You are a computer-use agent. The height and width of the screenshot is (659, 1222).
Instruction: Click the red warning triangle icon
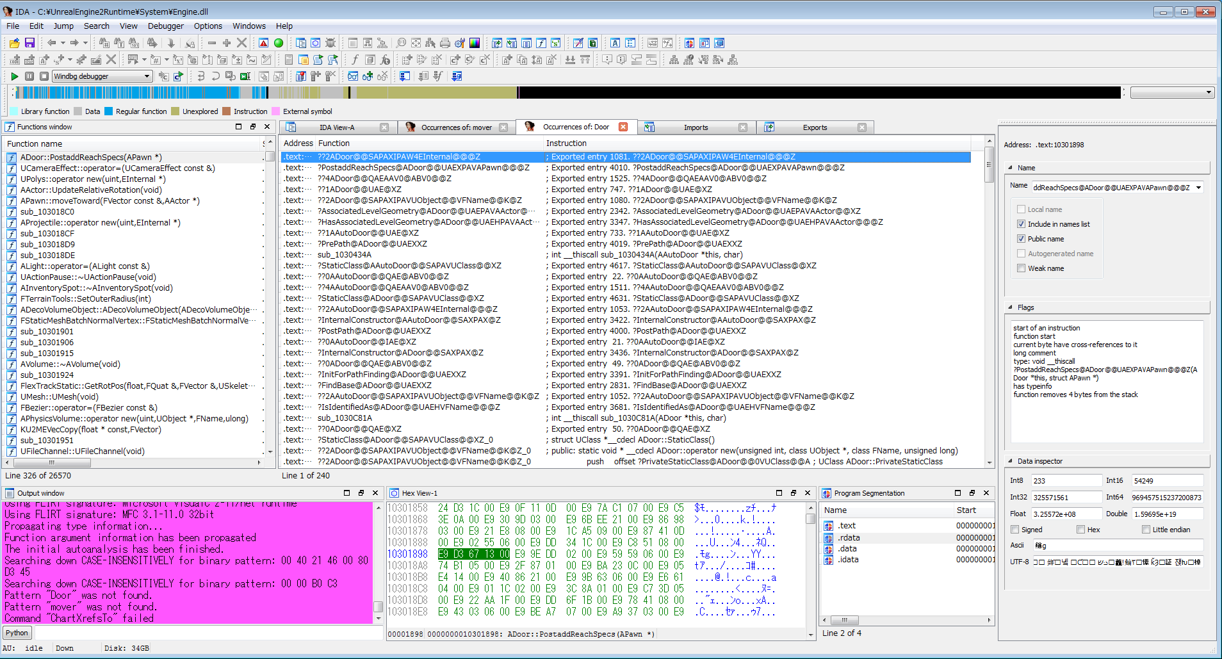click(263, 43)
